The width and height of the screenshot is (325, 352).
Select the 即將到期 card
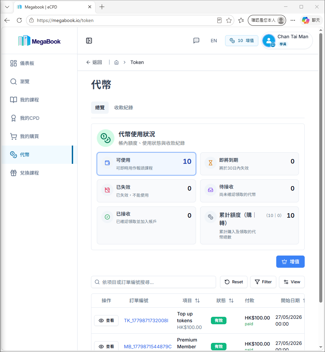(249, 164)
